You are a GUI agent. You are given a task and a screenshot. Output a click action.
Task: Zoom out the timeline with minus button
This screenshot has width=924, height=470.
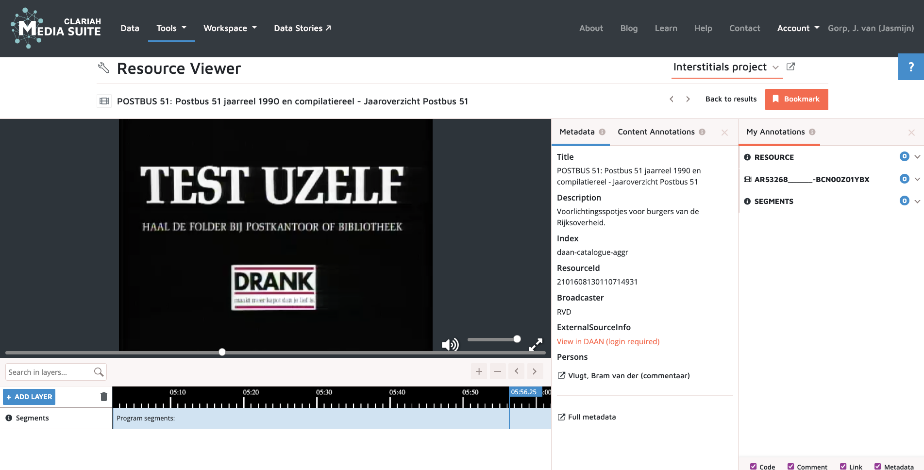[498, 371]
